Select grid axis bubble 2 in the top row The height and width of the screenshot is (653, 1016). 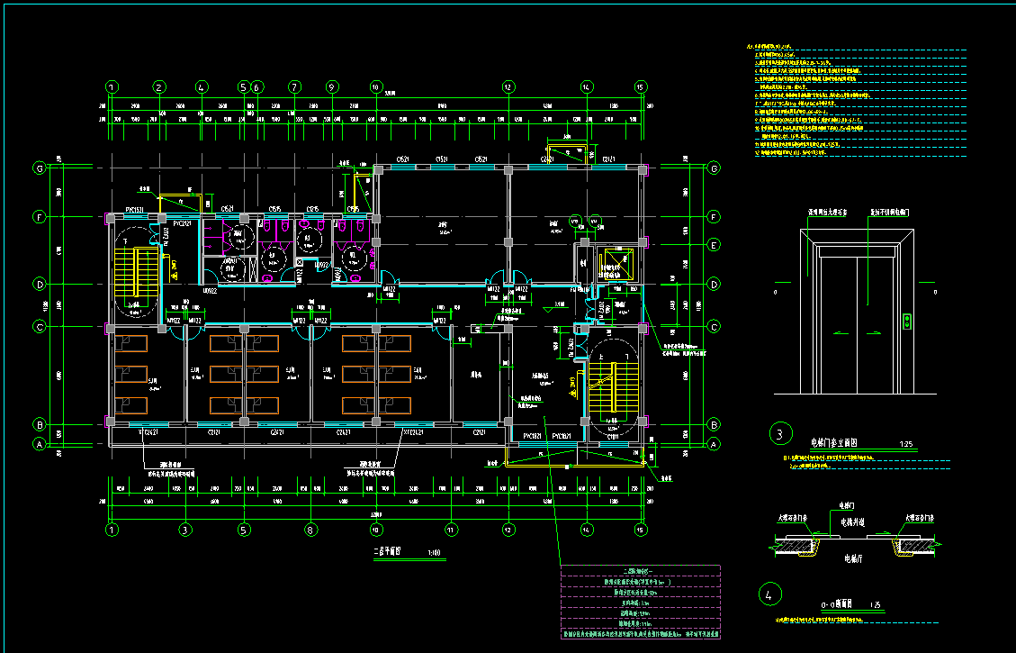coord(159,87)
